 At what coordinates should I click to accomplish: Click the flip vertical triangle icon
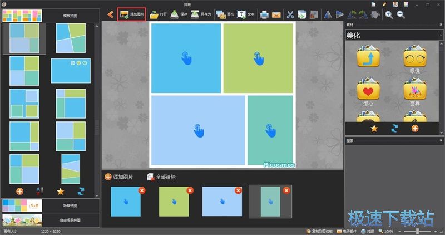point(340,15)
